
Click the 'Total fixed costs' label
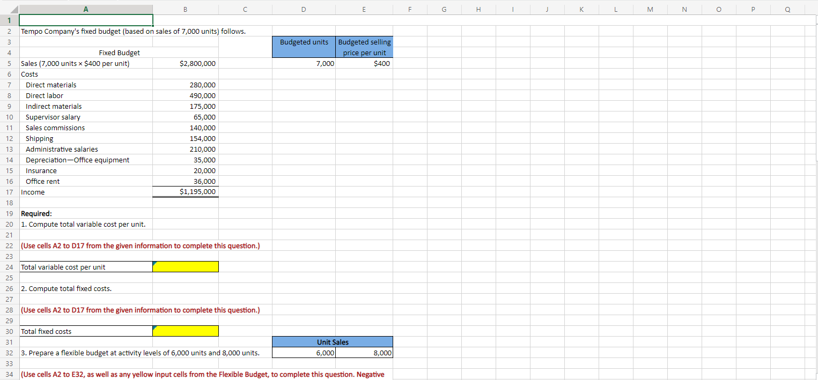click(x=46, y=331)
